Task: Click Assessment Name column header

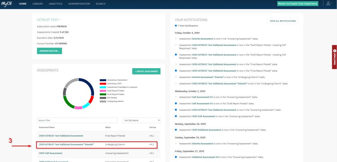Action: click(47, 127)
